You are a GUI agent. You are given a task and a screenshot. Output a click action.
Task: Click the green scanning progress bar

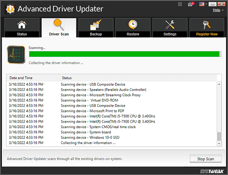coord(124,54)
